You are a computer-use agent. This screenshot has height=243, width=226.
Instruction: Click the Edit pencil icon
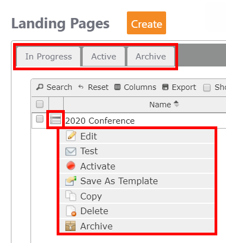71,136
